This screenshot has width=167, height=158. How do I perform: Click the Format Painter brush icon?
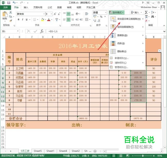(x=11, y=20)
